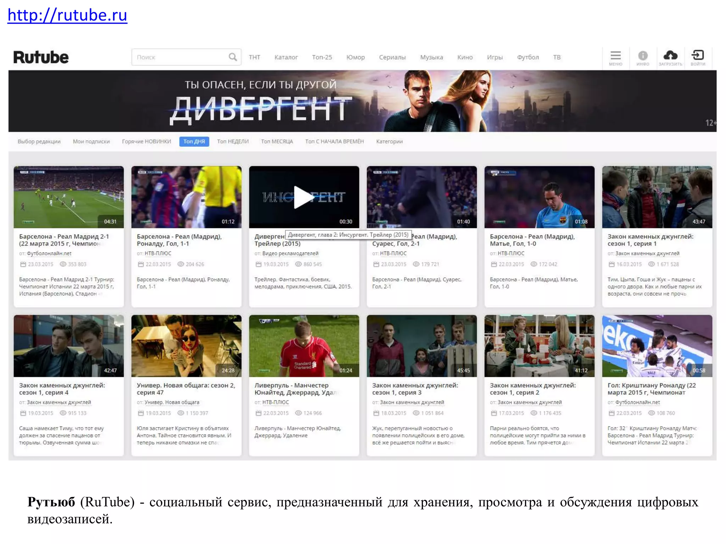
Task: Click eye icon beside 124 966 views
Action: pos(298,413)
